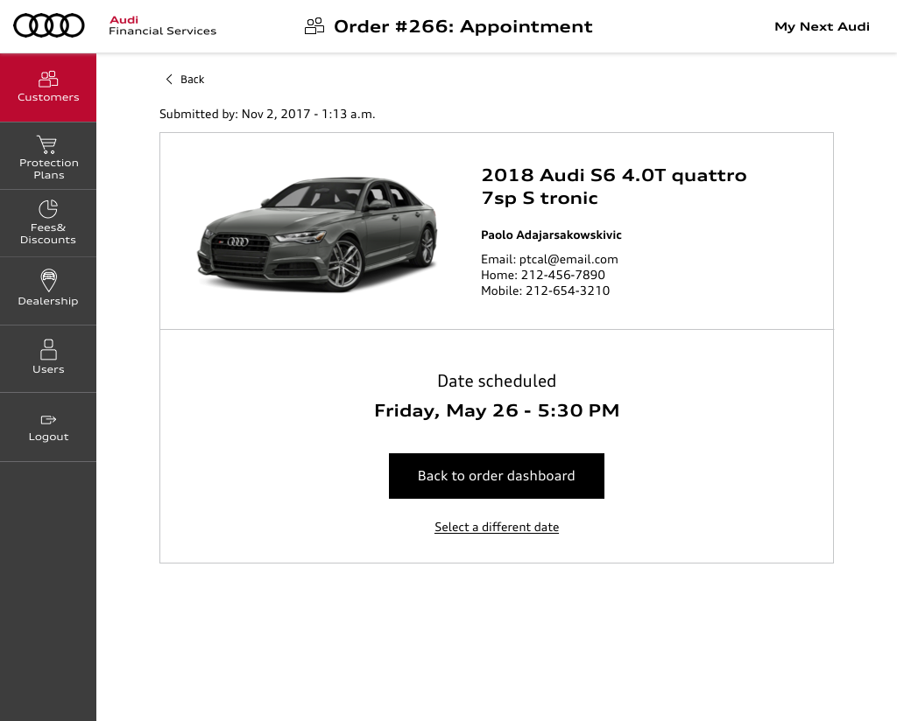897x721 pixels.
Task: Click the 2018 Audi S6 vehicle title
Action: pos(614,186)
